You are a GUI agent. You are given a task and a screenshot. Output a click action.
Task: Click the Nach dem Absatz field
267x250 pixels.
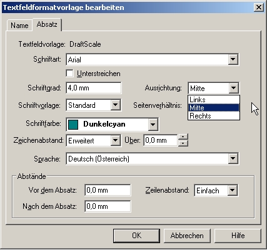coord(108,206)
